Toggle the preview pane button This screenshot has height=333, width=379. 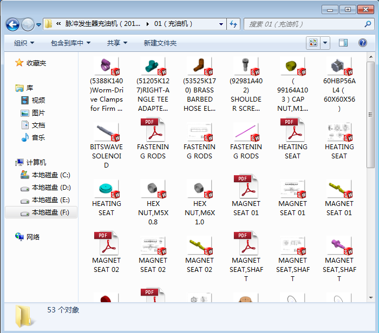(x=343, y=43)
